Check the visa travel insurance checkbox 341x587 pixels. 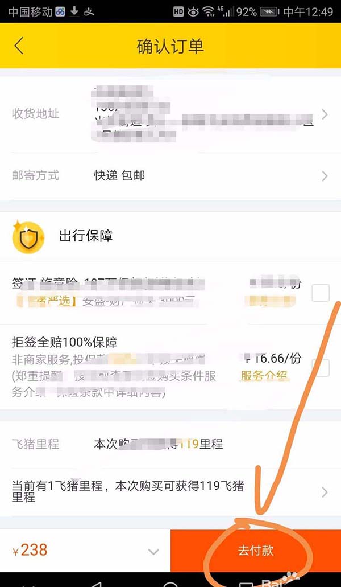point(321,293)
